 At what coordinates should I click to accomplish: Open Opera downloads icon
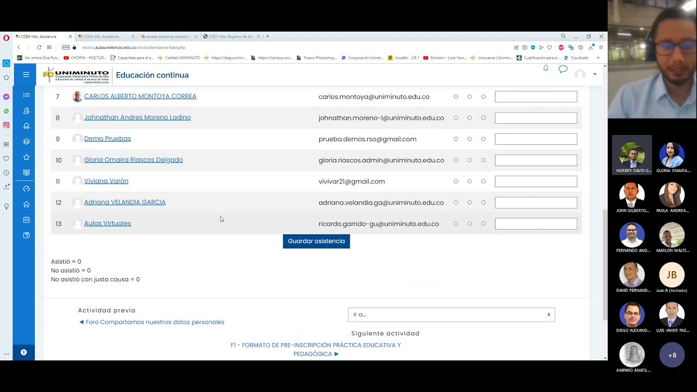(6, 187)
